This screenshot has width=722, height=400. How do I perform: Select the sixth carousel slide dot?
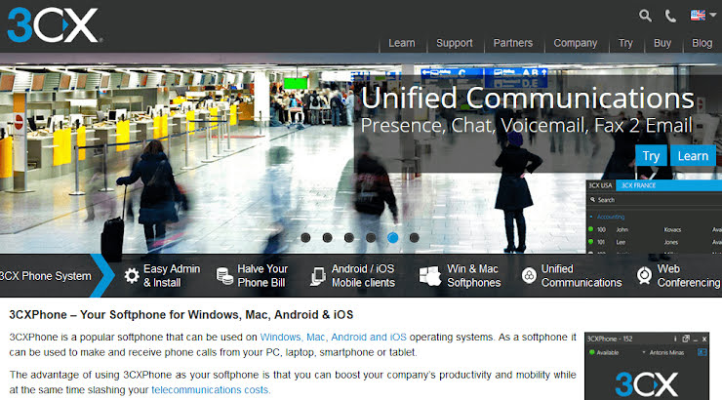pyautogui.click(x=415, y=237)
